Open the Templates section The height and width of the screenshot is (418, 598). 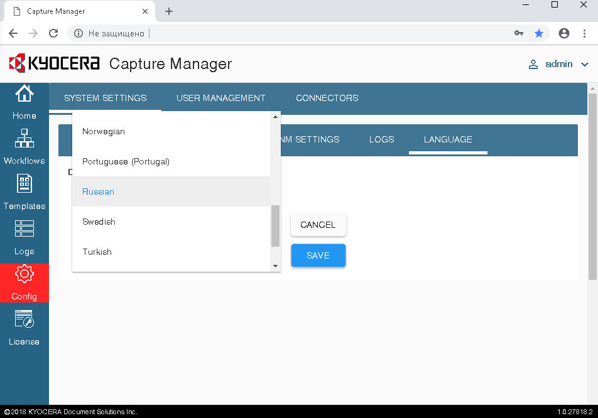(24, 192)
